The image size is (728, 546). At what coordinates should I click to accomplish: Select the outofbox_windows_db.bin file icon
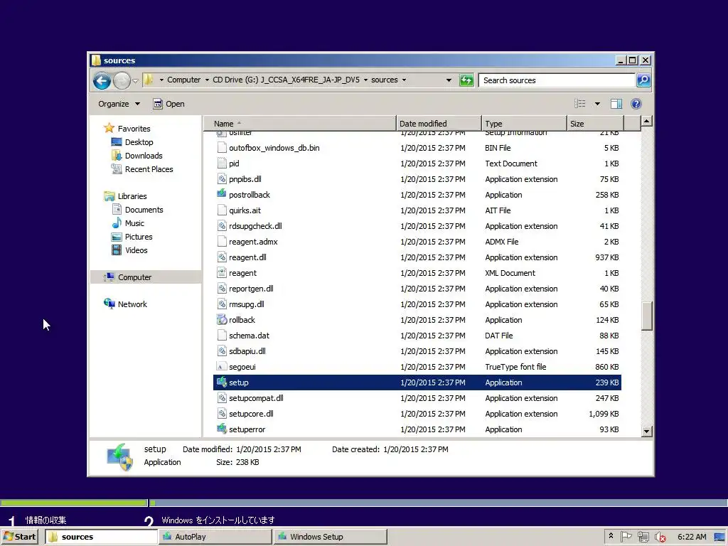point(222,148)
